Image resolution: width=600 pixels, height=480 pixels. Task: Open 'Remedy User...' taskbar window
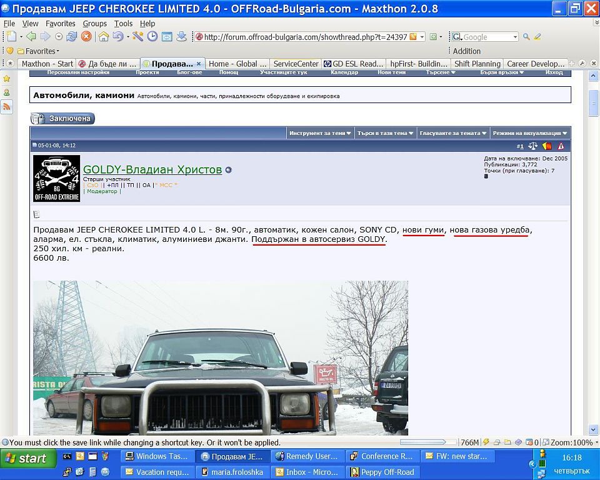click(307, 456)
